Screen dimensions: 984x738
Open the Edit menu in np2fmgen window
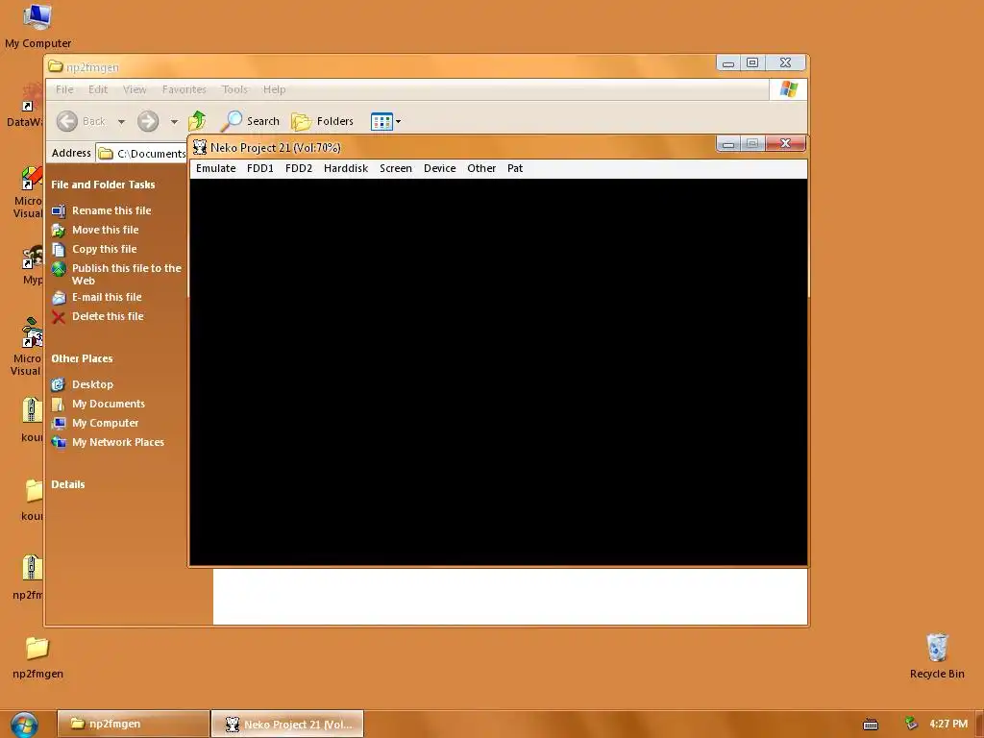tap(98, 89)
